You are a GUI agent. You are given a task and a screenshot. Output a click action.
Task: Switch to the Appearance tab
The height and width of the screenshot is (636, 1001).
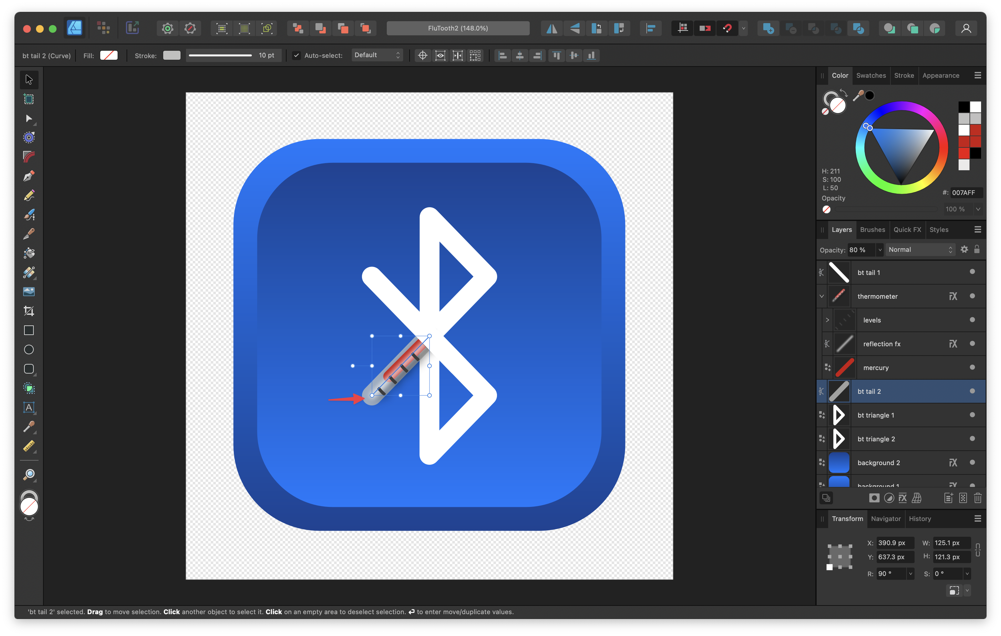[941, 76]
